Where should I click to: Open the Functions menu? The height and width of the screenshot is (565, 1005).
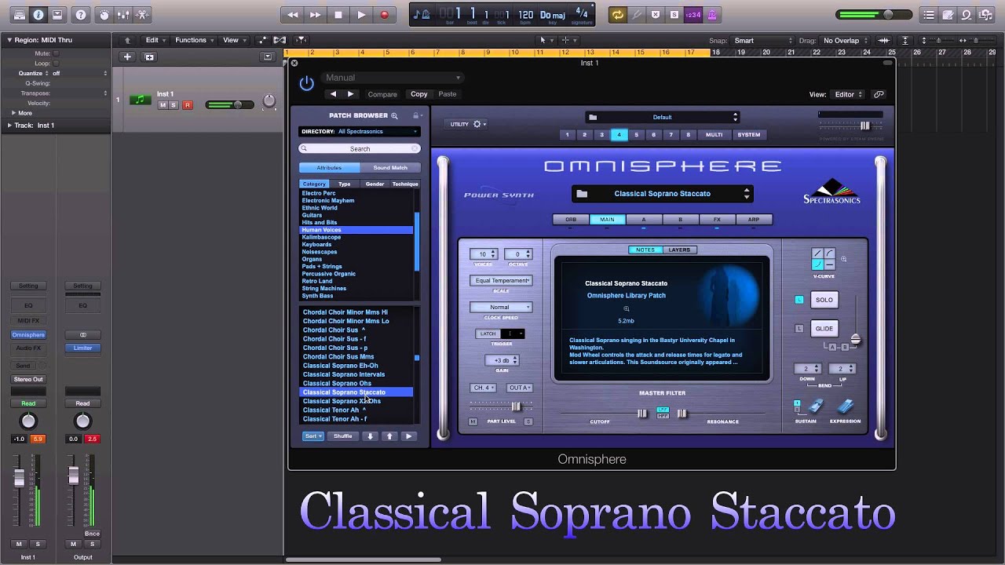pos(194,40)
